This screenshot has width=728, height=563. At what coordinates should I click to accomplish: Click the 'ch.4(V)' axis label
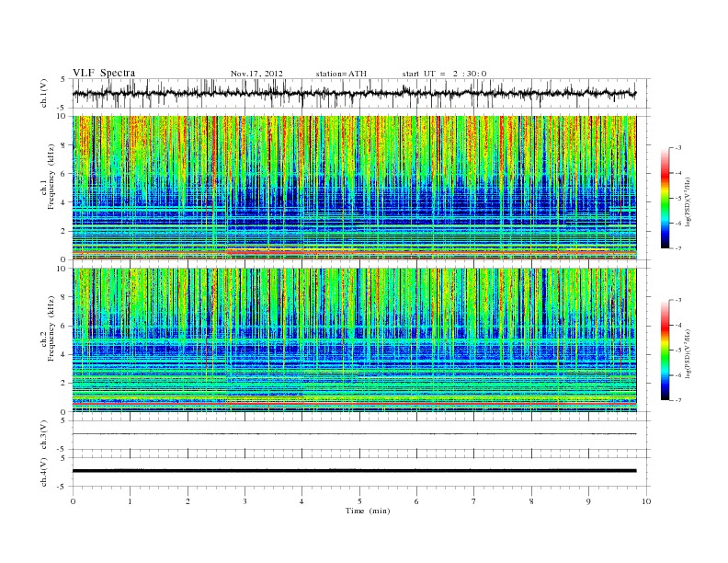(44, 472)
